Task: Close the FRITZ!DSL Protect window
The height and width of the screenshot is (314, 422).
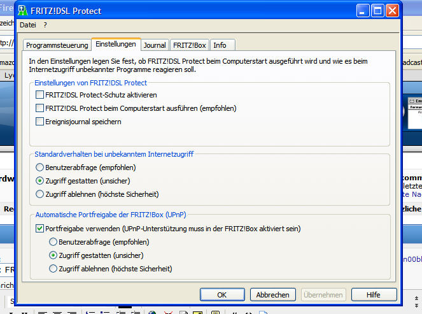Action: [392, 11]
